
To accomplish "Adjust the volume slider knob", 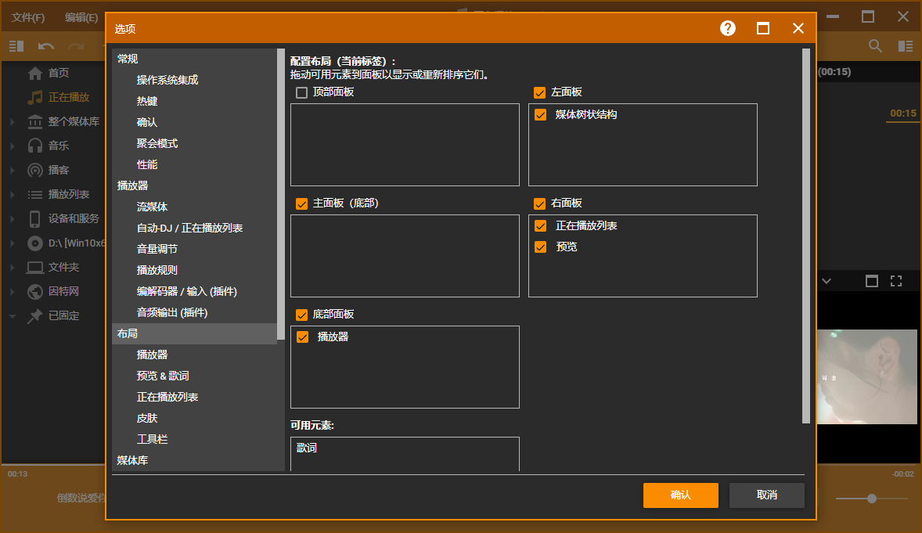I will point(871,499).
